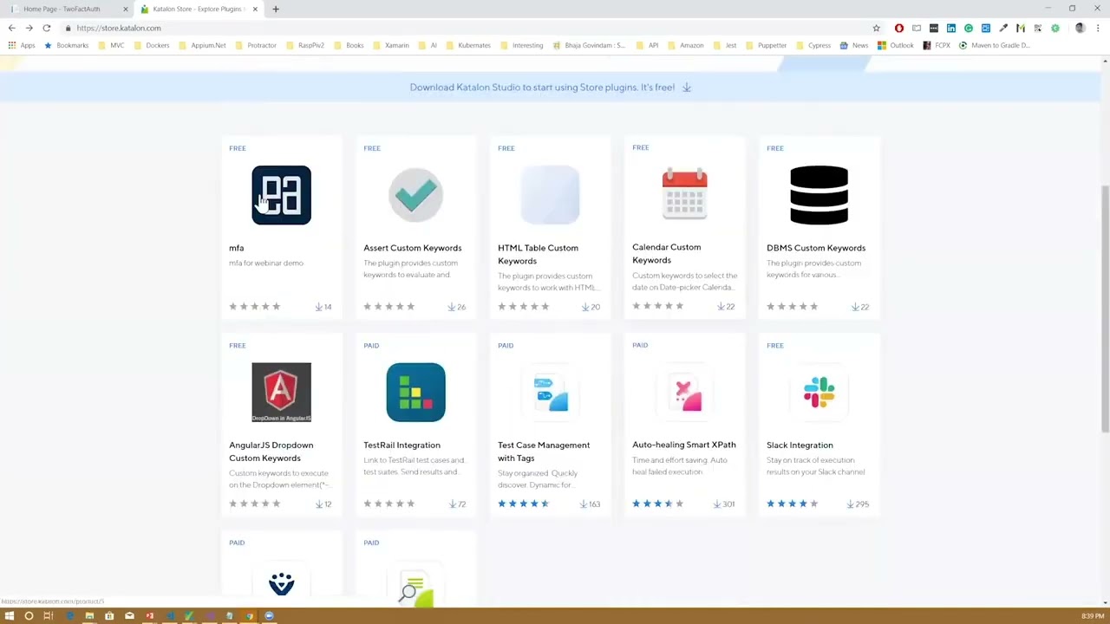Open the Windows Start menu

click(x=10, y=616)
